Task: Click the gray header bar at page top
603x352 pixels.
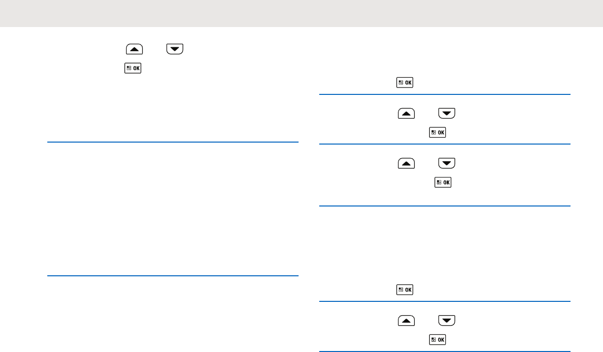Action: 301,13
